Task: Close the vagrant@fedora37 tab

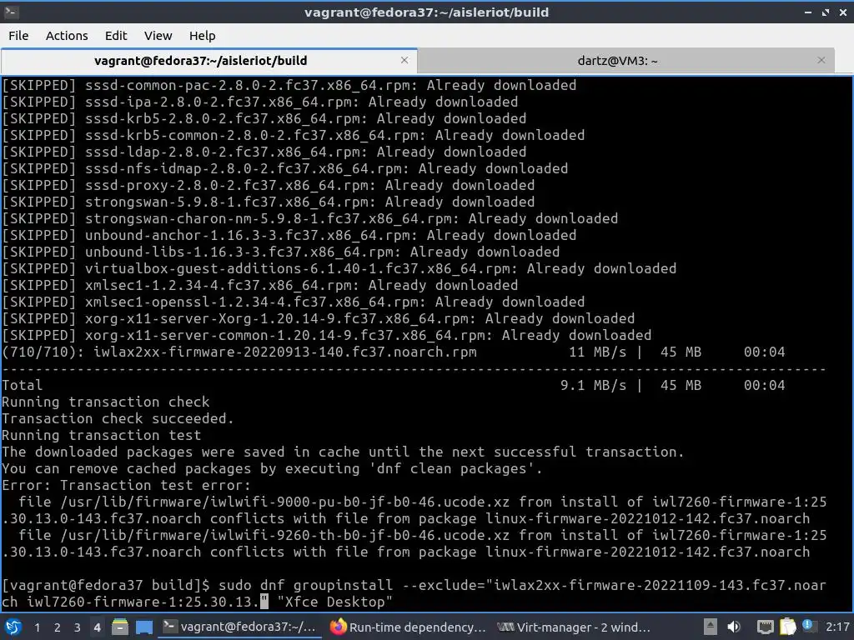Action: 404,60
